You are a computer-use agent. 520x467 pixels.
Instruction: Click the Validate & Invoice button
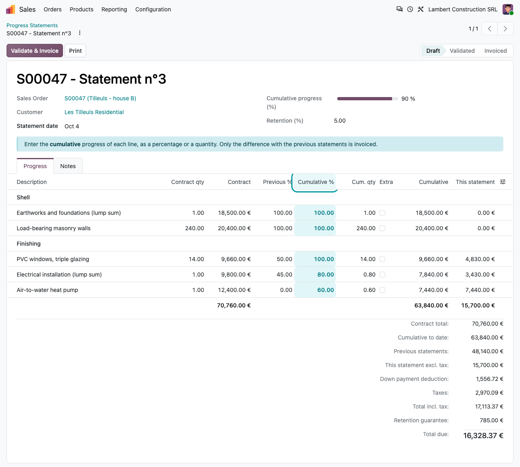[x=35, y=51]
